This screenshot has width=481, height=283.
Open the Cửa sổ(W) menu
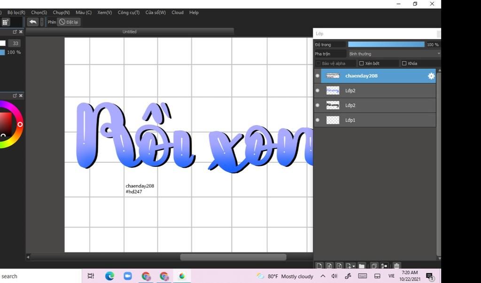[x=155, y=13]
